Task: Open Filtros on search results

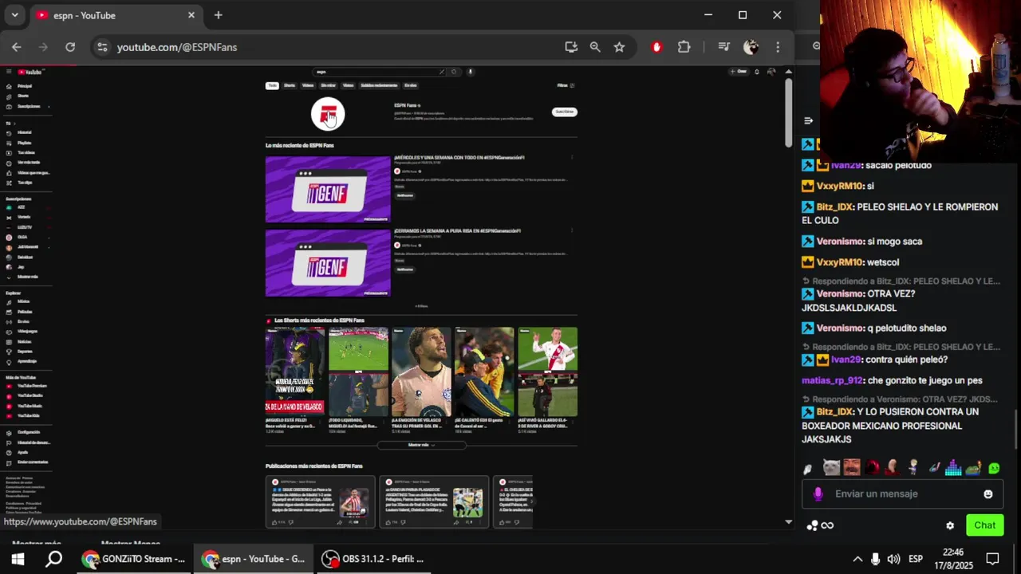Action: [x=566, y=85]
